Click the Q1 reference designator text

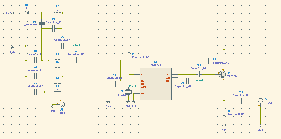point(229,73)
